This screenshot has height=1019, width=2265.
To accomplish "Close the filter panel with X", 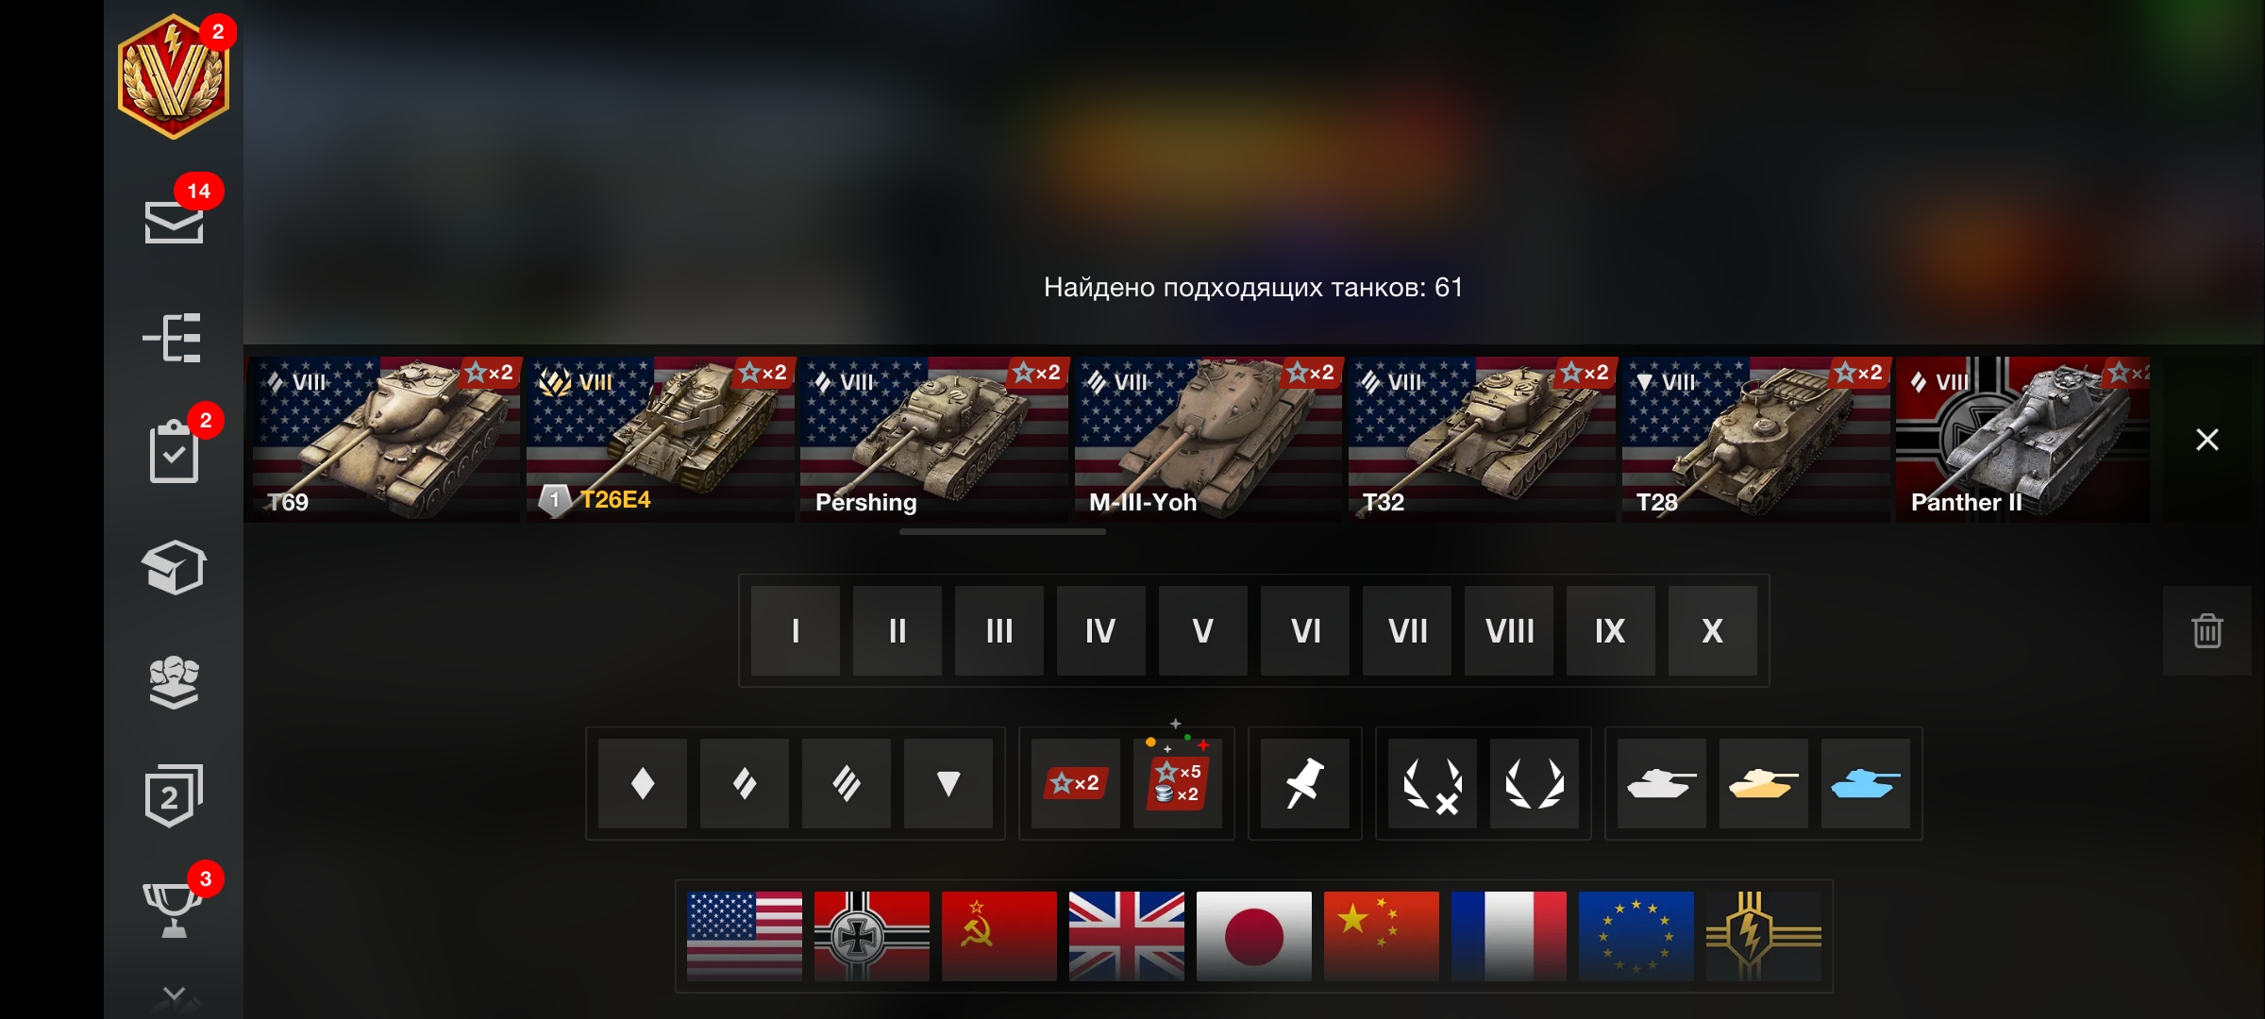I will click(2206, 440).
